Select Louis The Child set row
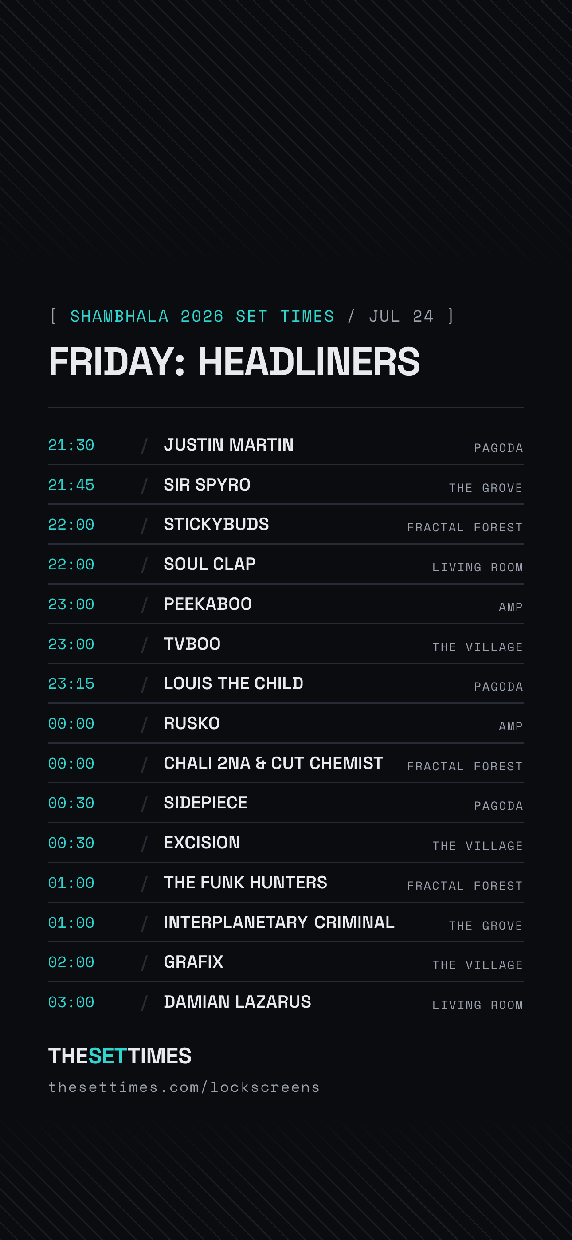572x1240 pixels. 286,683
